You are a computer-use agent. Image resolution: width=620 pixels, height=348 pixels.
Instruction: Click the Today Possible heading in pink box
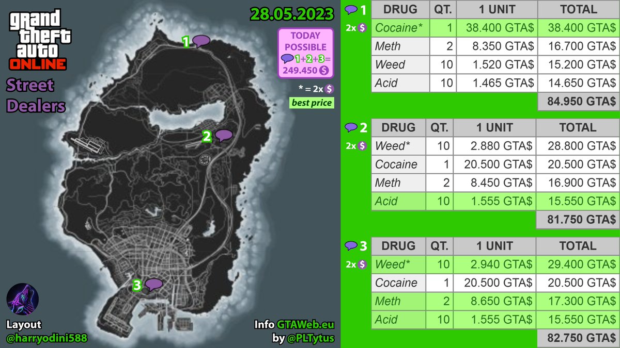pyautogui.click(x=305, y=41)
